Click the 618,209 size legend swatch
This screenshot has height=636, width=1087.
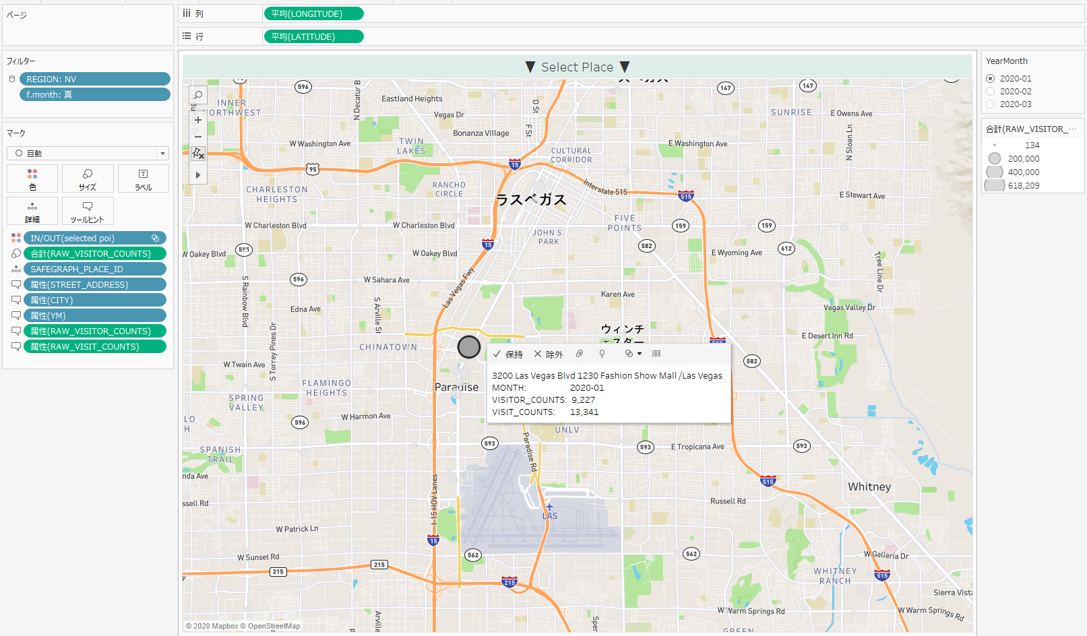pos(995,185)
